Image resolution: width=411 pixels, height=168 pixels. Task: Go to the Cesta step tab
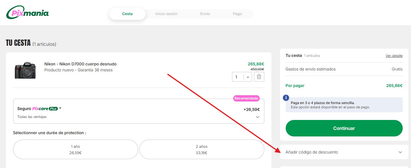[127, 14]
